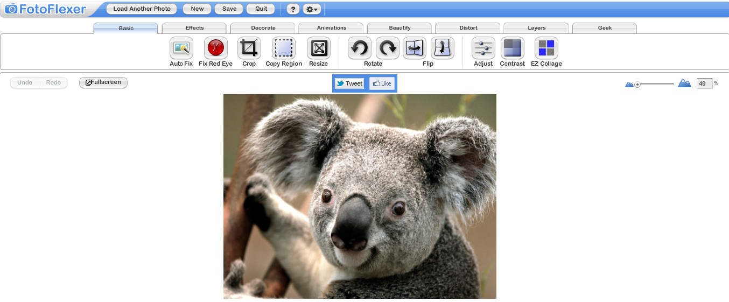Screen dimensions: 729x302
Task: Click the large mountain zoom-in icon
Action: click(x=684, y=83)
